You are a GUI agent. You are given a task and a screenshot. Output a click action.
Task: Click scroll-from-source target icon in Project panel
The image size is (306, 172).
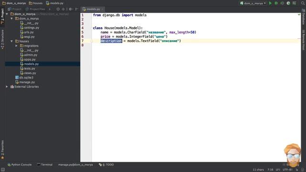58,9
